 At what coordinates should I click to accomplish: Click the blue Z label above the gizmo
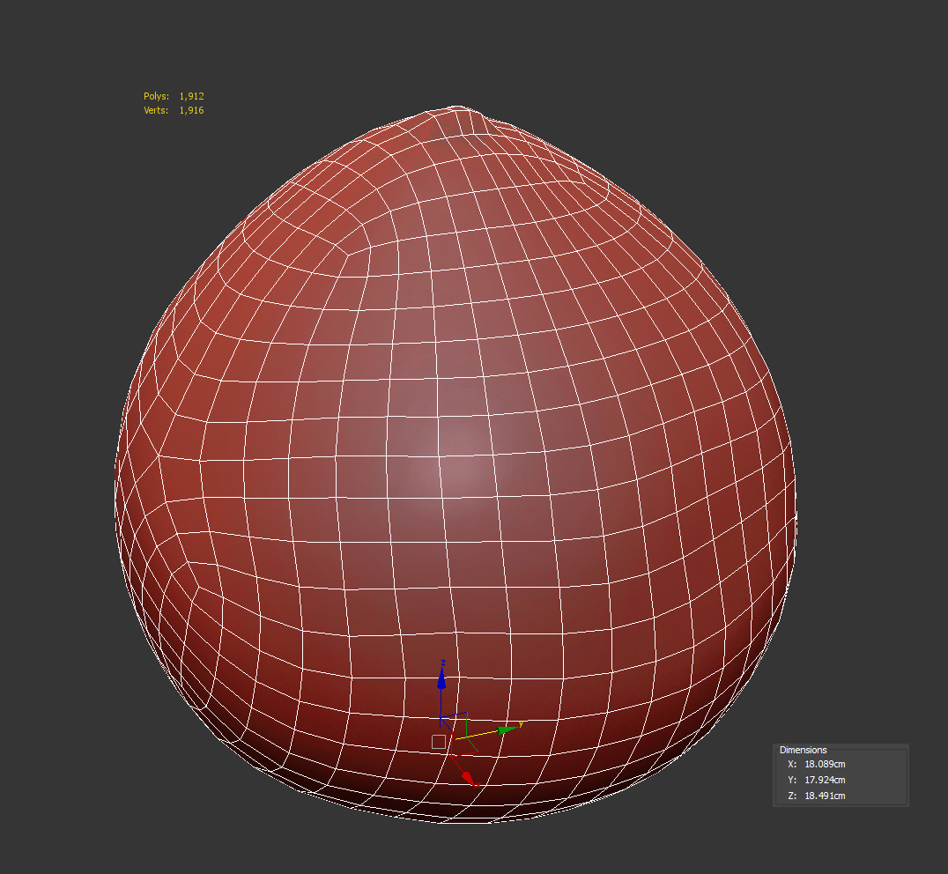(443, 663)
